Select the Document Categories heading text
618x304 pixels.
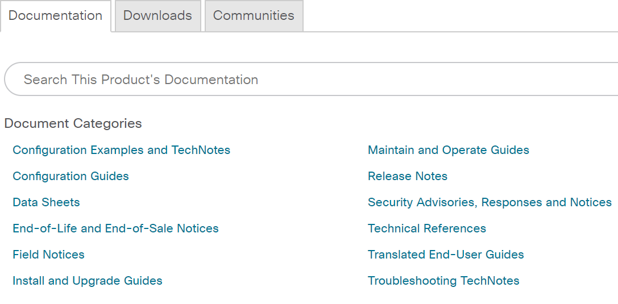point(73,123)
